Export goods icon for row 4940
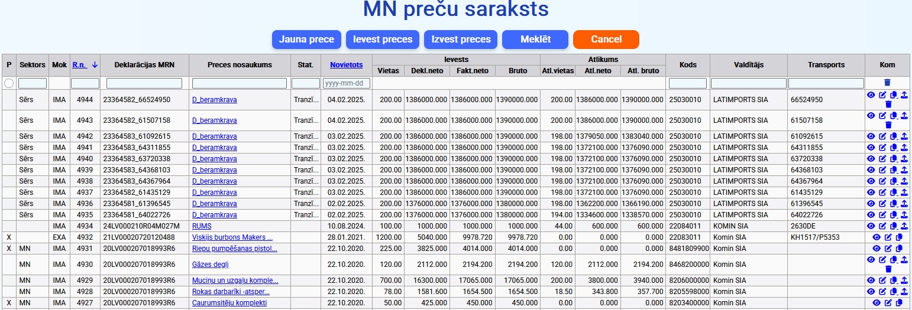Image resolution: width=912 pixels, height=310 pixels. pos(904,159)
